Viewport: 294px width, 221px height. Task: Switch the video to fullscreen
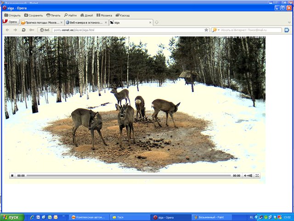[x=257, y=175]
